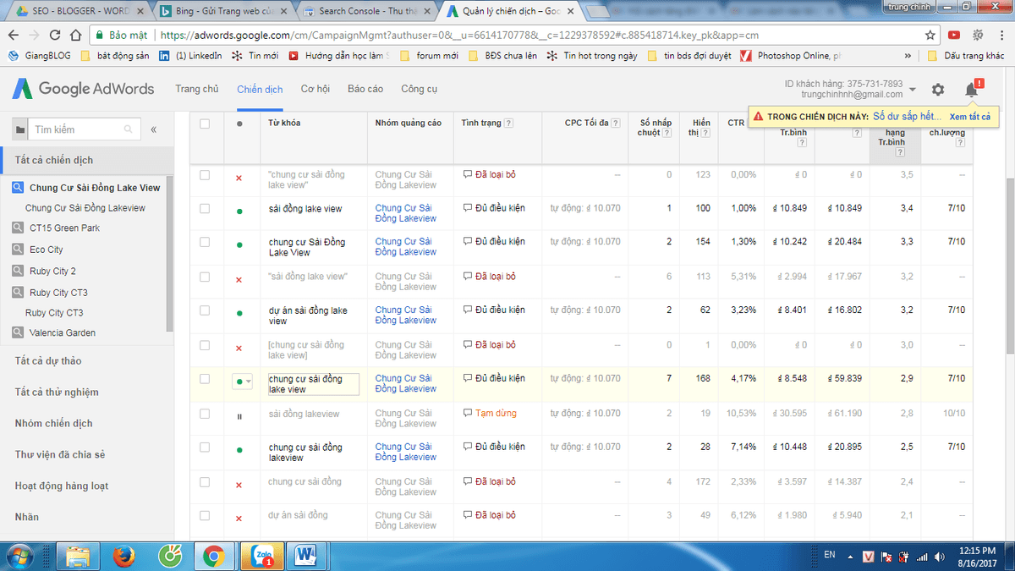Check the box for chung cư sài đồng lakeview
Viewport: 1015px width, 571px height.
[x=205, y=447]
